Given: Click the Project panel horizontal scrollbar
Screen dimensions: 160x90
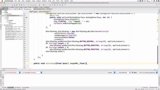Looking at the screenshot, I should pyautogui.click(x=9, y=68).
